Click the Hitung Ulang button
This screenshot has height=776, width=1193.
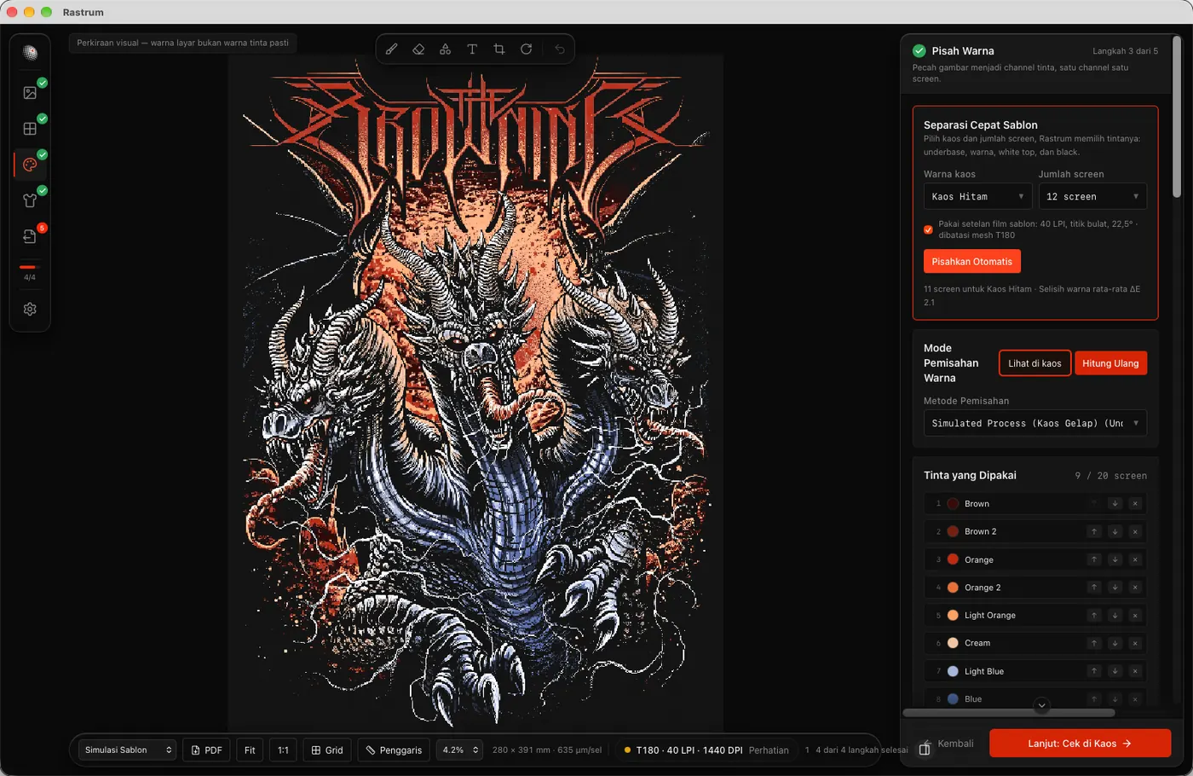(x=1110, y=363)
